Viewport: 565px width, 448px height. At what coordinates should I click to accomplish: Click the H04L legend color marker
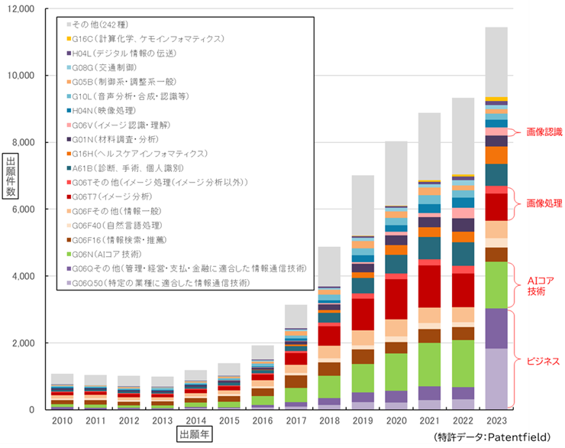69,54
